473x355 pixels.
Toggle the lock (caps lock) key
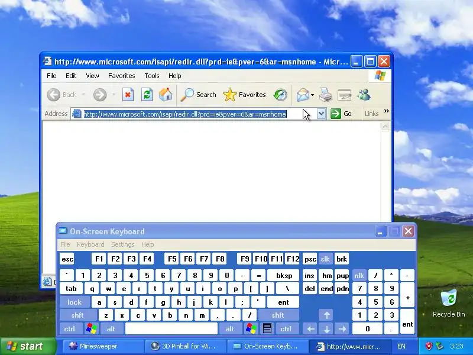coord(74,302)
